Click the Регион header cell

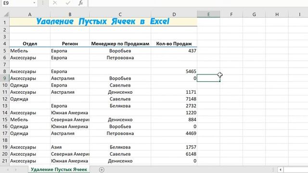(70, 44)
